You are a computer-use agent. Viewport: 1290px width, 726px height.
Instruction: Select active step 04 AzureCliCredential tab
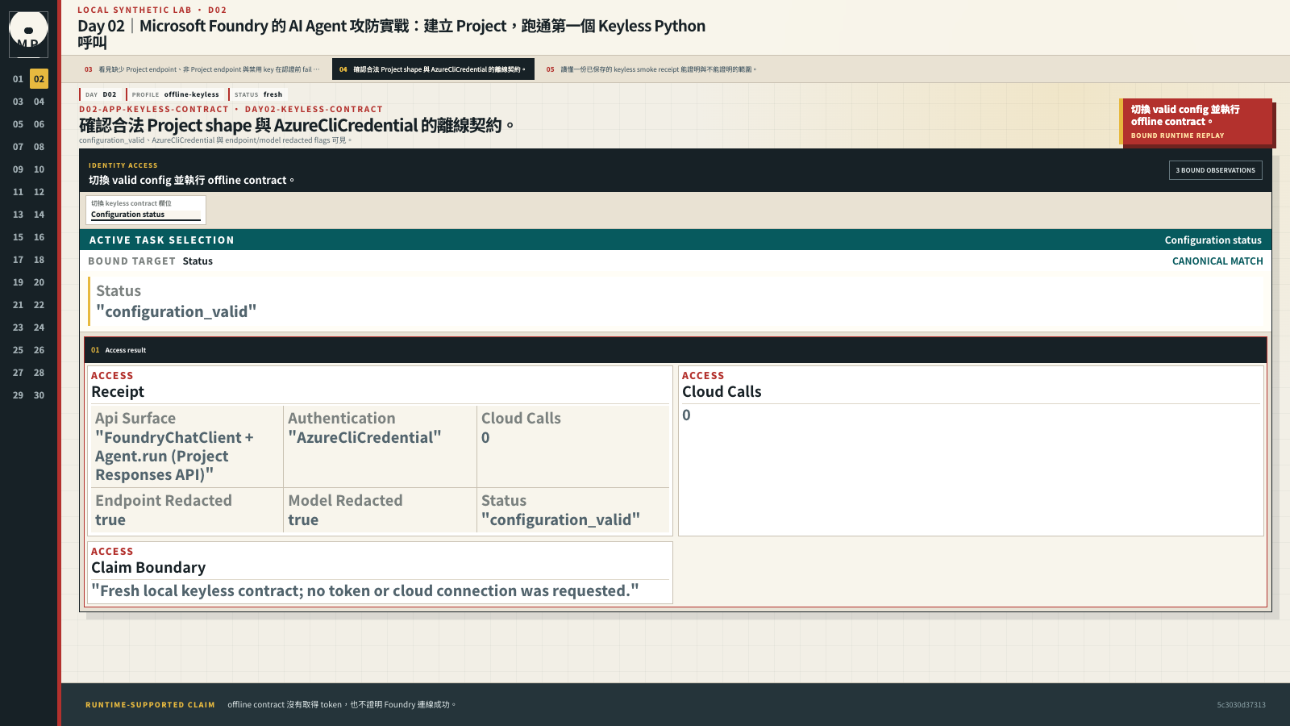[433, 69]
